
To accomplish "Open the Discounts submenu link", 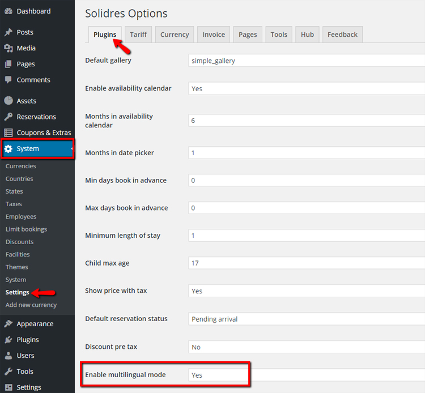I will [19, 242].
